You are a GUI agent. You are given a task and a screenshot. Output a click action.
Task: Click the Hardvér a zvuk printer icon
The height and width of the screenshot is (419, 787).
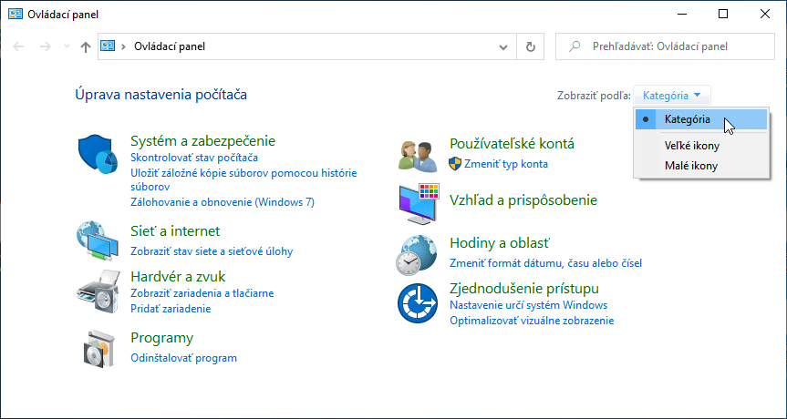pyautogui.click(x=98, y=291)
